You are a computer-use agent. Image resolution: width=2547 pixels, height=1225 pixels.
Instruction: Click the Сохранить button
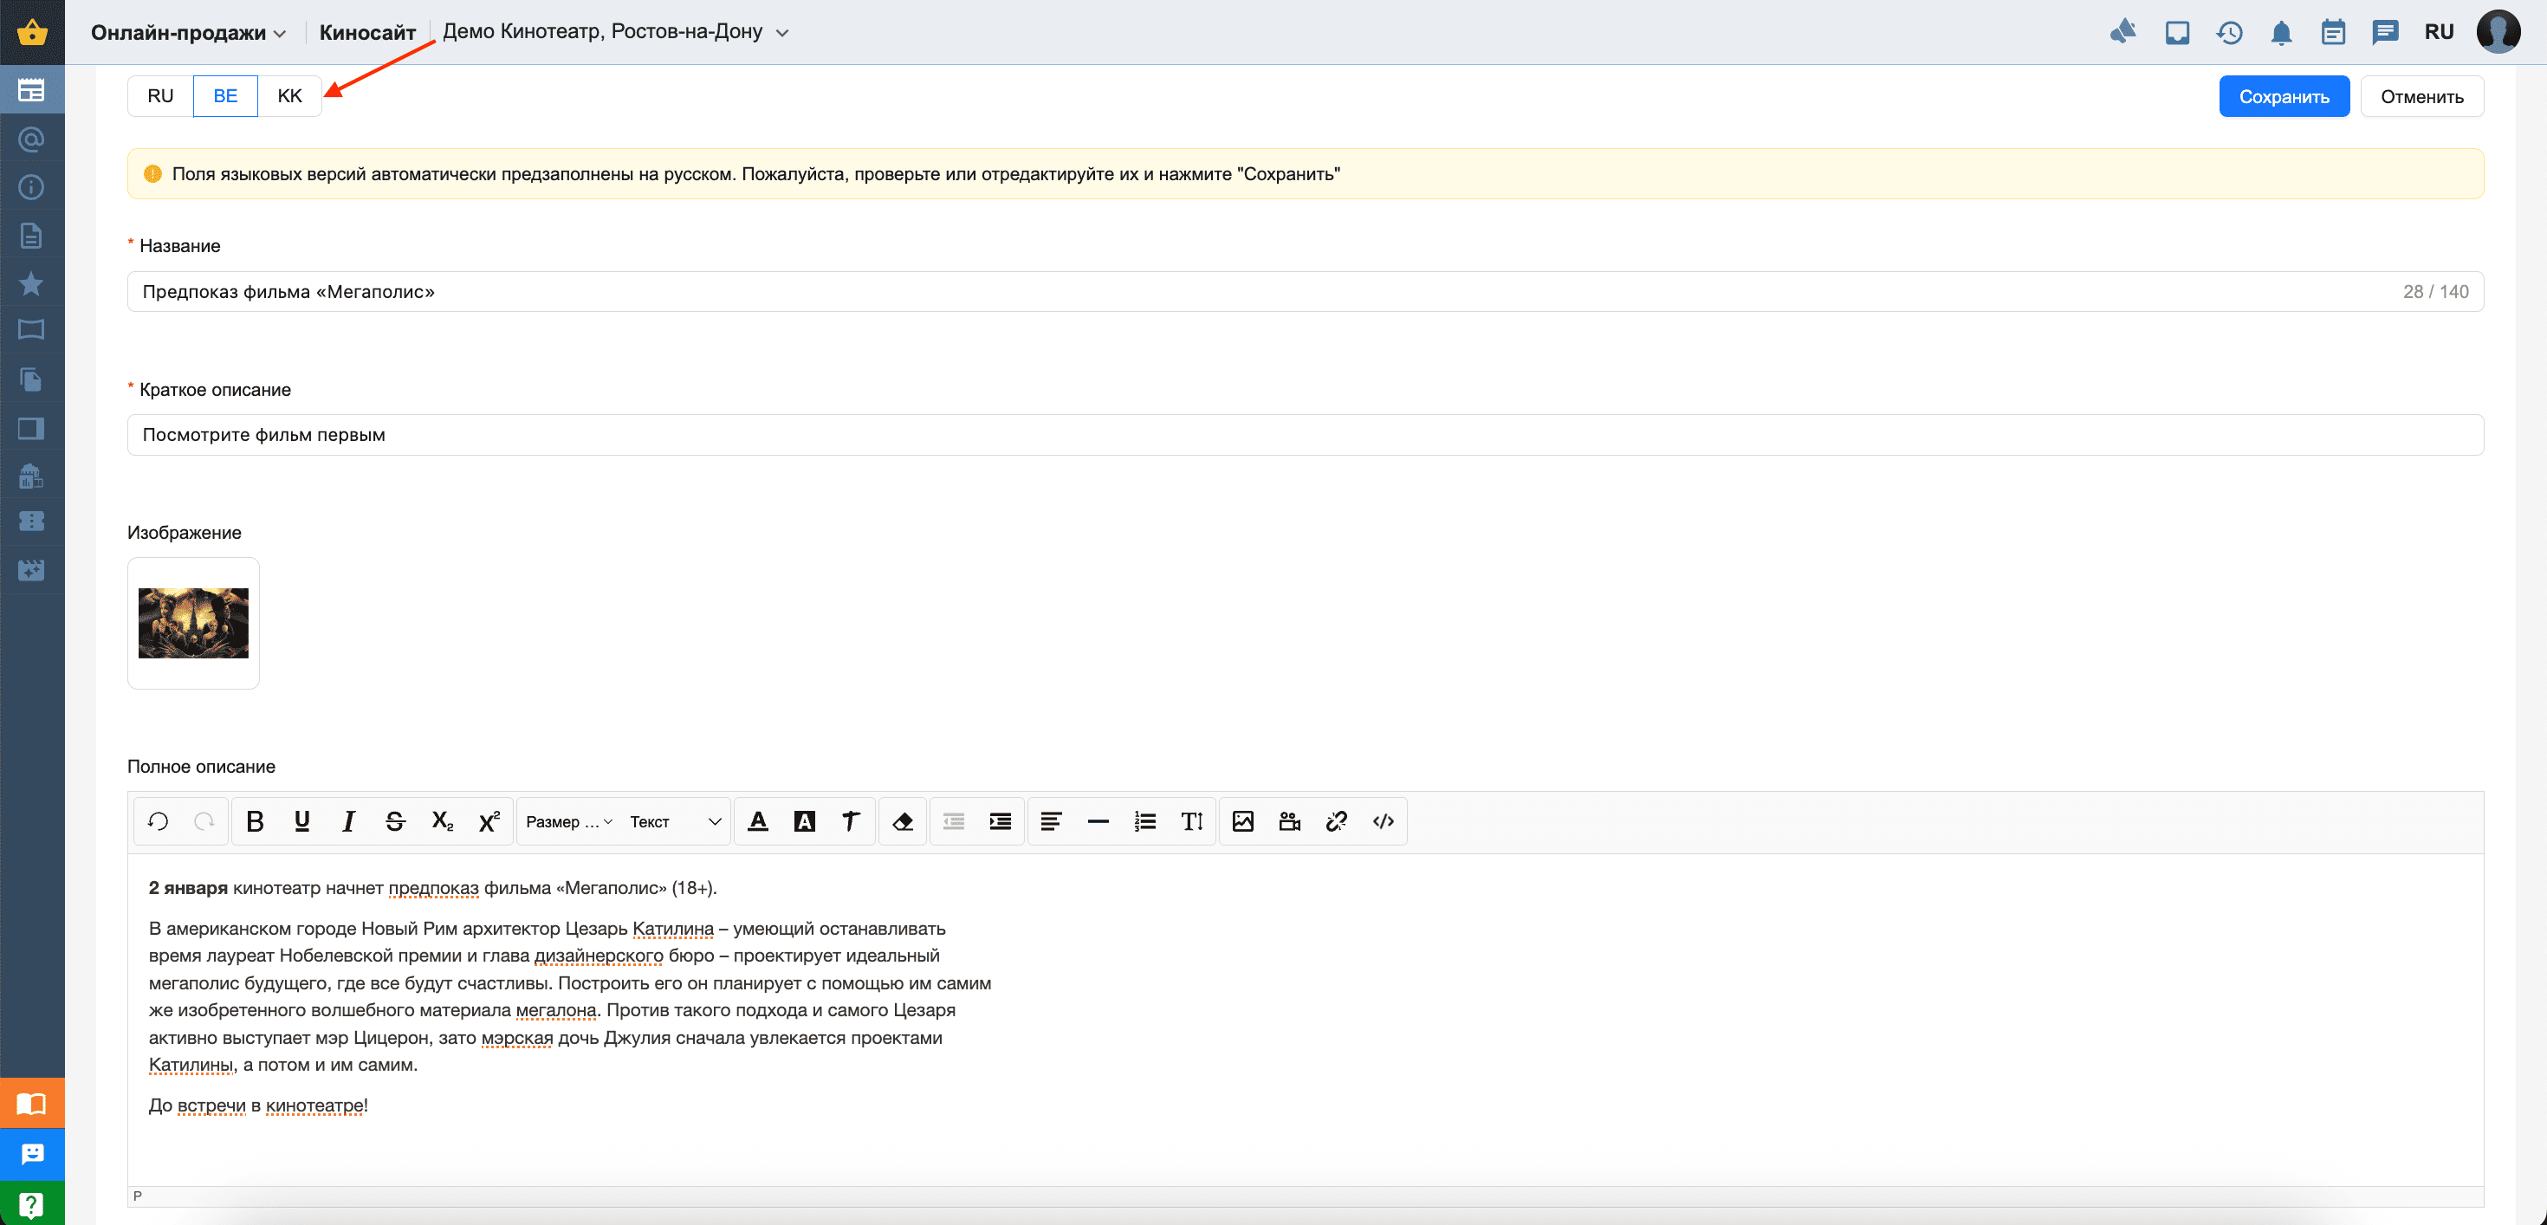click(x=2282, y=96)
